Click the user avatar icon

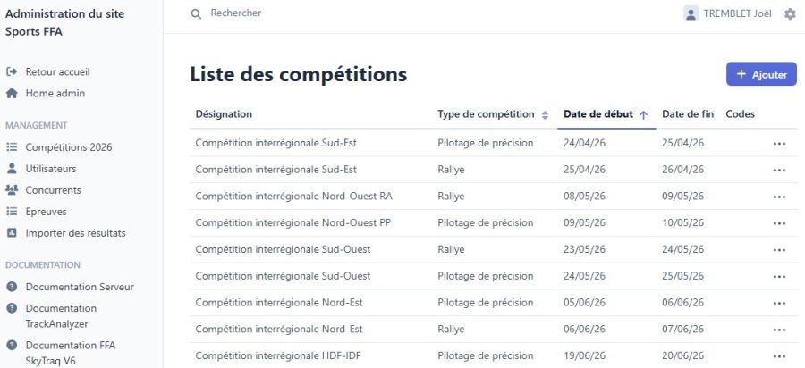[x=691, y=13]
